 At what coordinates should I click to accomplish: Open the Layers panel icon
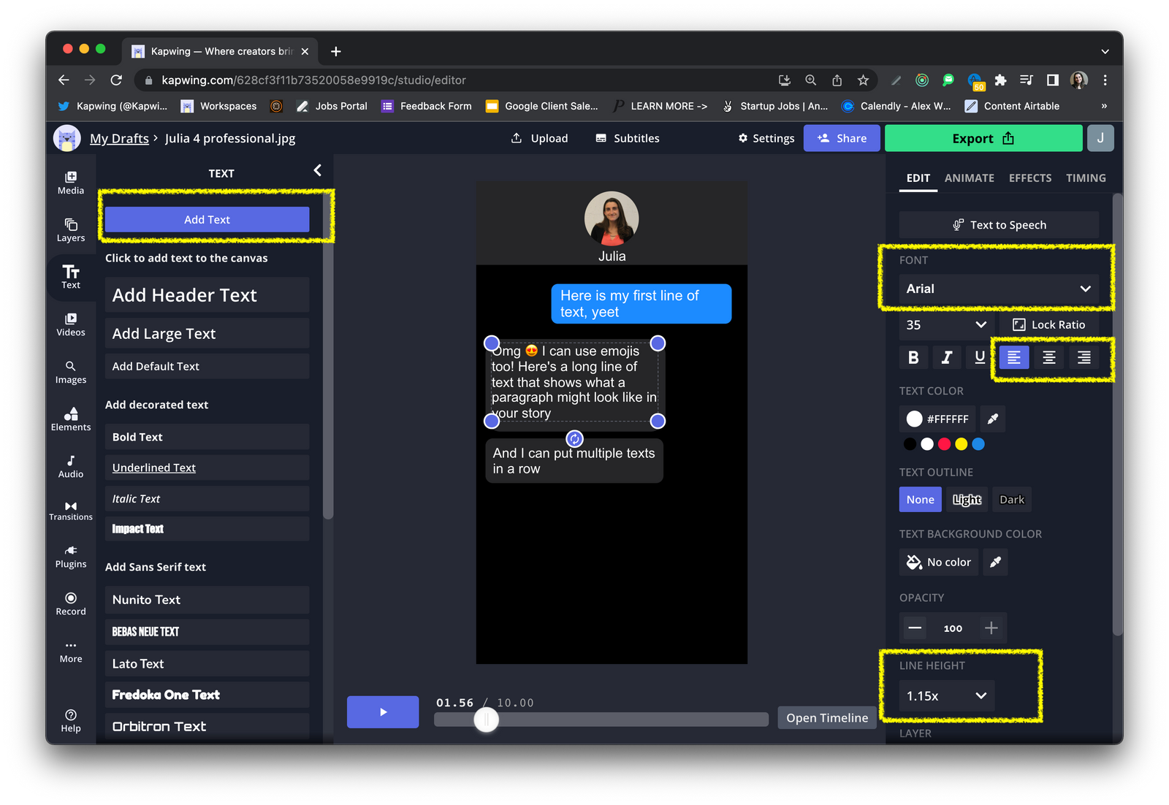(x=71, y=229)
